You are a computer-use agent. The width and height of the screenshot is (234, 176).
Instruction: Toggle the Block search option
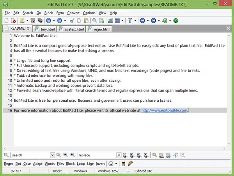pyautogui.click(x=70, y=164)
